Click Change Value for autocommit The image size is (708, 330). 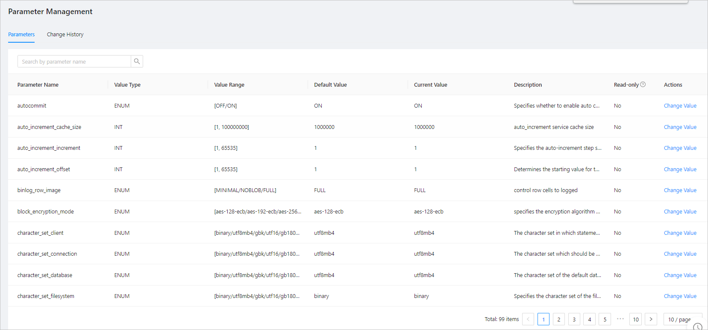680,106
